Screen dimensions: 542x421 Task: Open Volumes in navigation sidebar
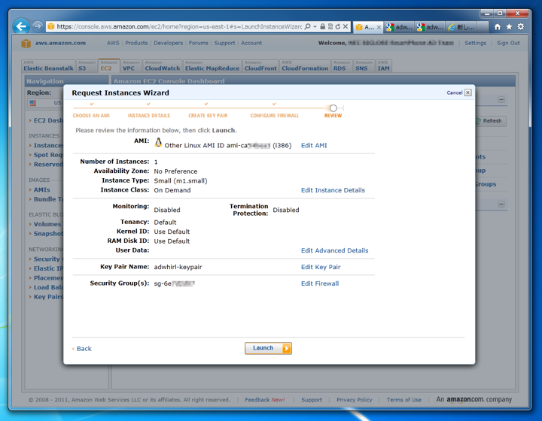tap(47, 224)
